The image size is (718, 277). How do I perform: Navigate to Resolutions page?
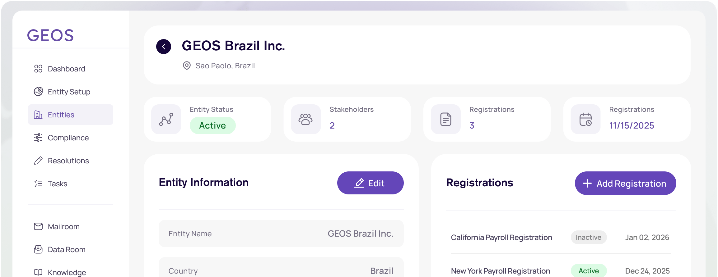pos(68,161)
